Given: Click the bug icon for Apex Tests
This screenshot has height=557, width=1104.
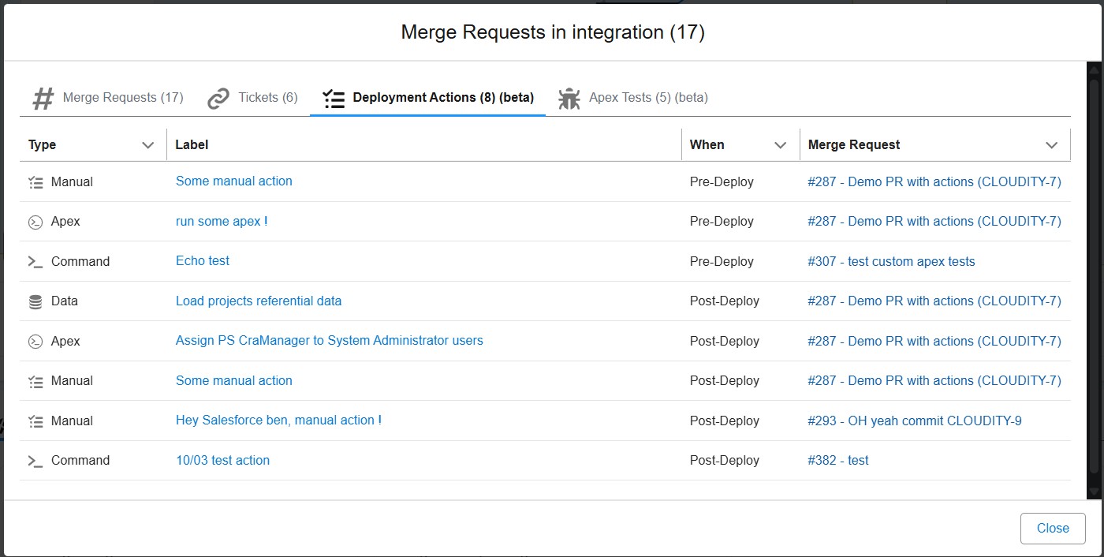Looking at the screenshot, I should pyautogui.click(x=569, y=99).
